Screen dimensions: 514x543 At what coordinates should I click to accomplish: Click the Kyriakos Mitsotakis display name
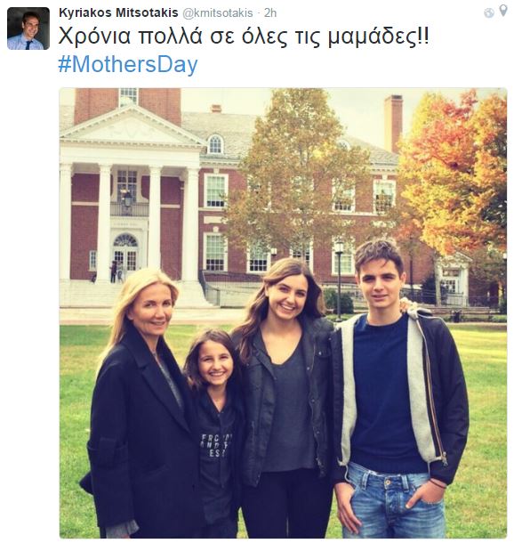(x=118, y=12)
